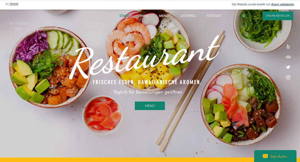The width and height of the screenshot is (300, 162).
Task: Navigate to KONTAKT
Action: [x=214, y=16]
